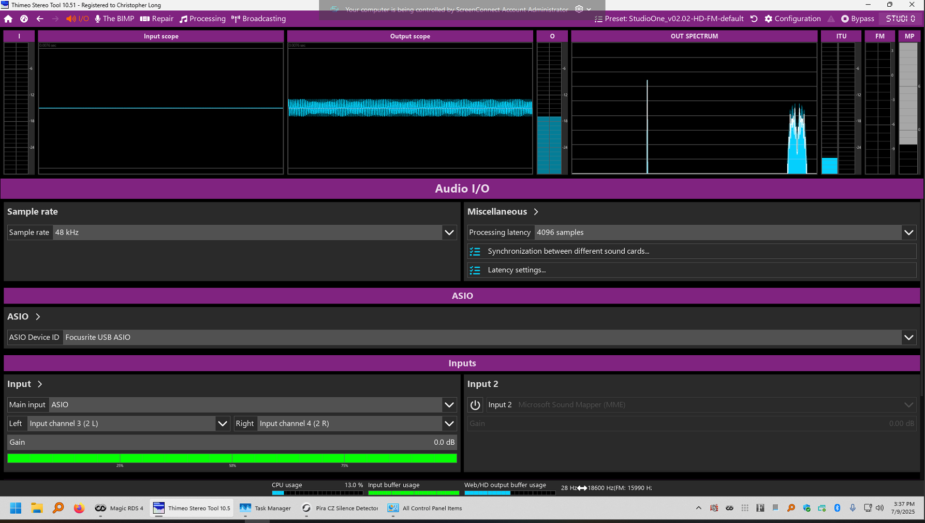The width and height of the screenshot is (925, 523).
Task: Adjust the input Gain slider
Action: [x=232, y=442]
